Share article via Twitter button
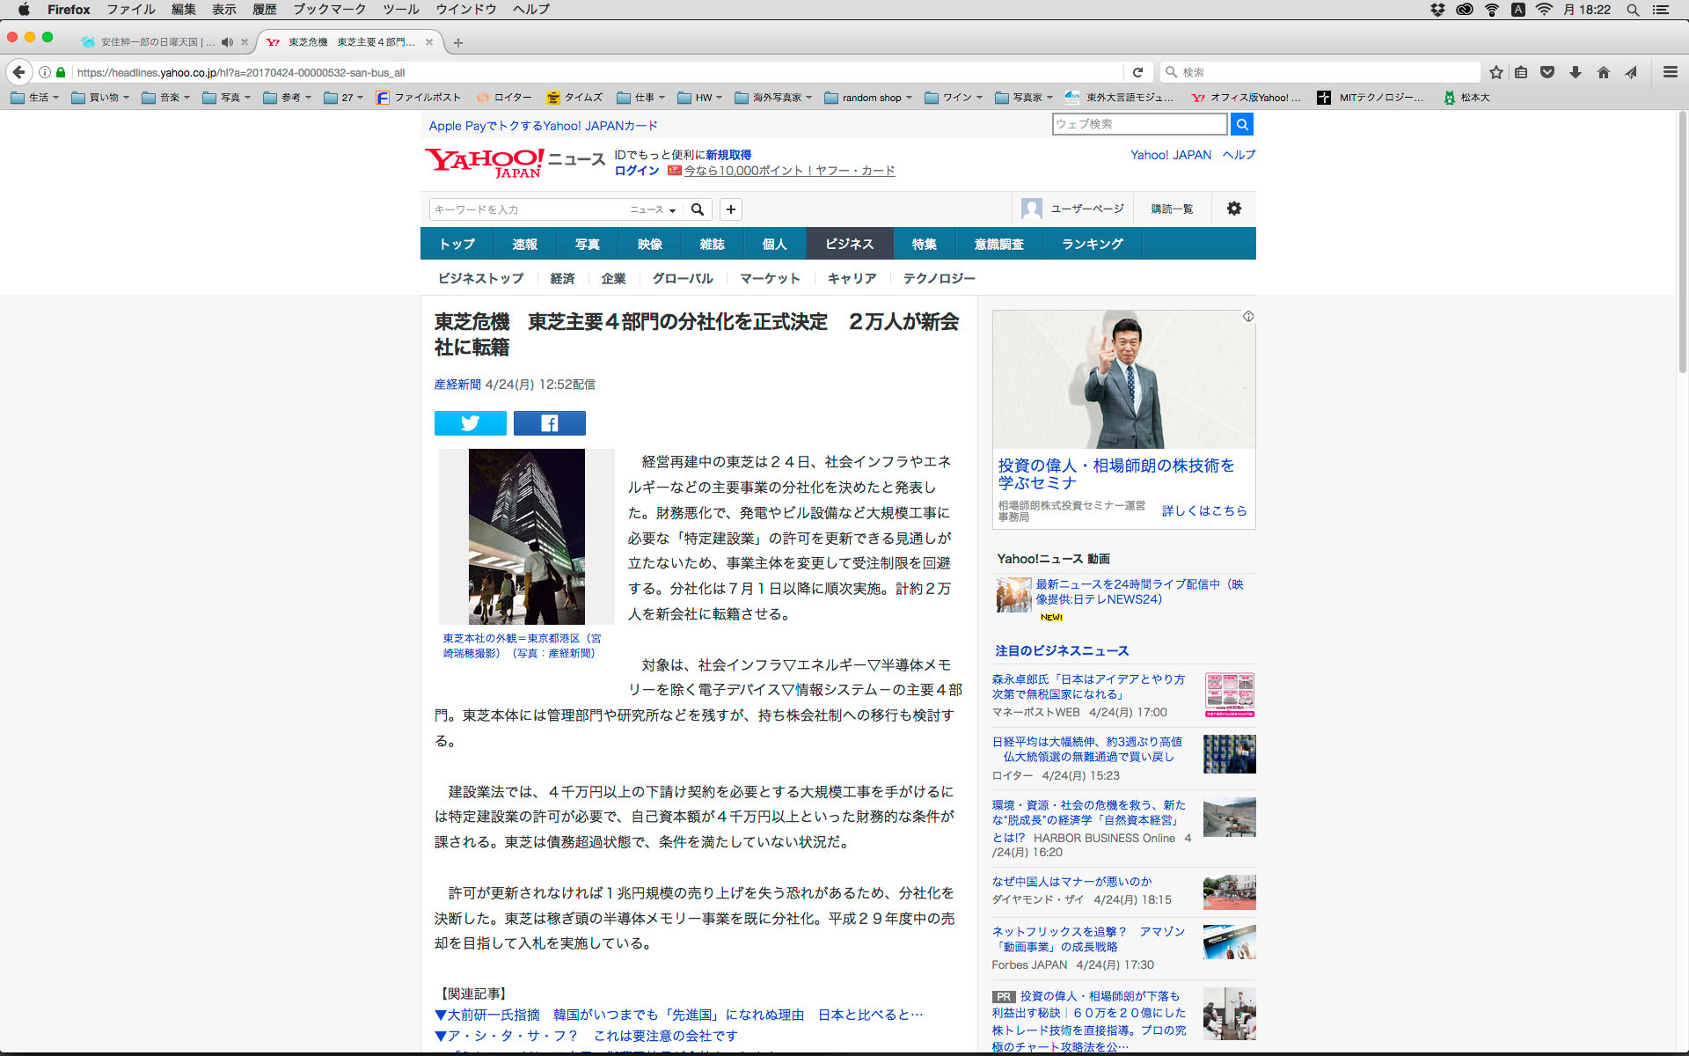This screenshot has height=1056, width=1689. click(x=470, y=423)
